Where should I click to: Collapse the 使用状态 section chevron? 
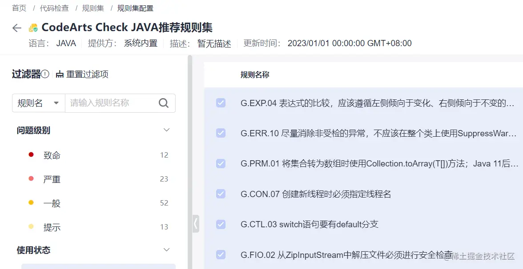[166, 249]
